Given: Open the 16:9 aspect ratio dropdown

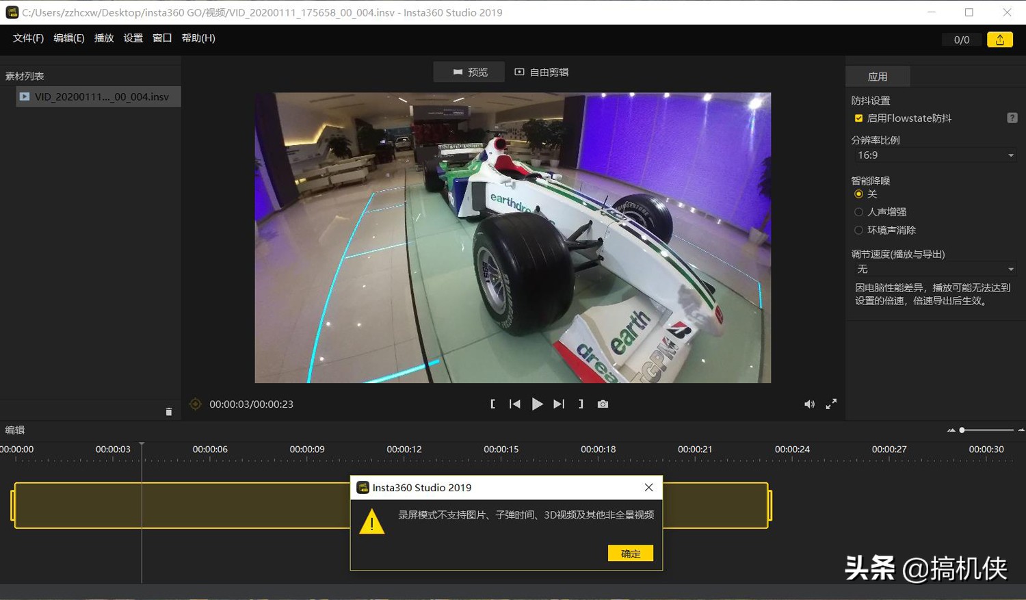Looking at the screenshot, I should click(x=934, y=155).
